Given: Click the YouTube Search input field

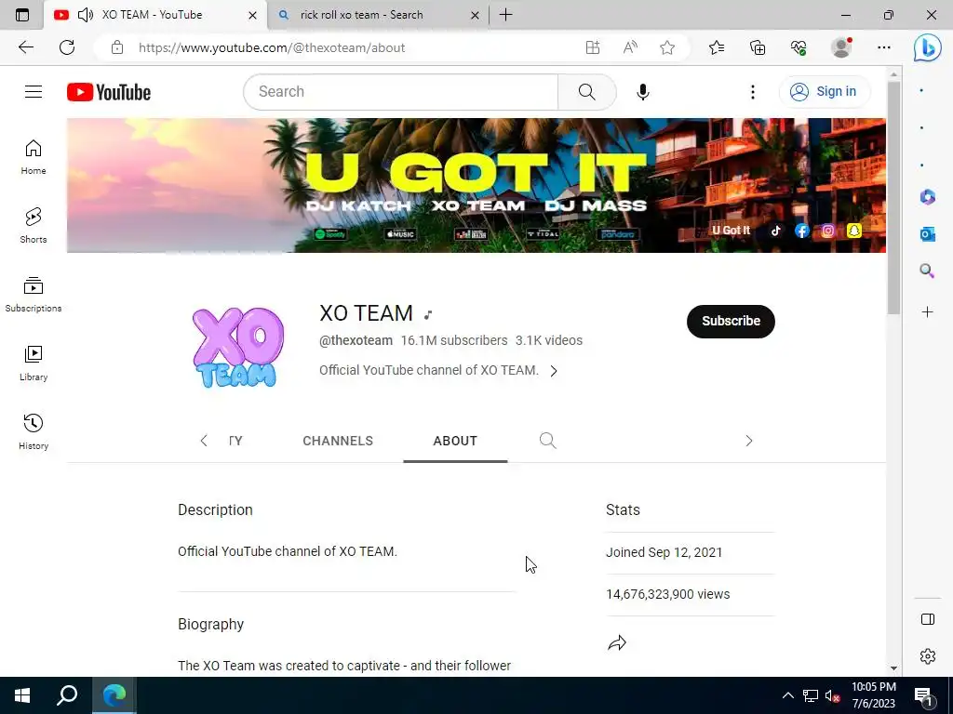Looking at the screenshot, I should [401, 92].
